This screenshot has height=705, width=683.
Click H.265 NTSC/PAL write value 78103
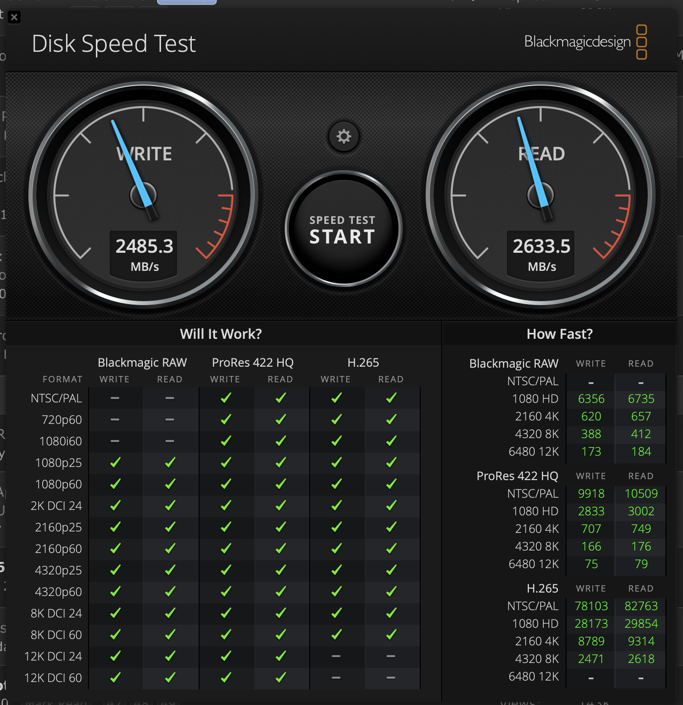coord(592,606)
